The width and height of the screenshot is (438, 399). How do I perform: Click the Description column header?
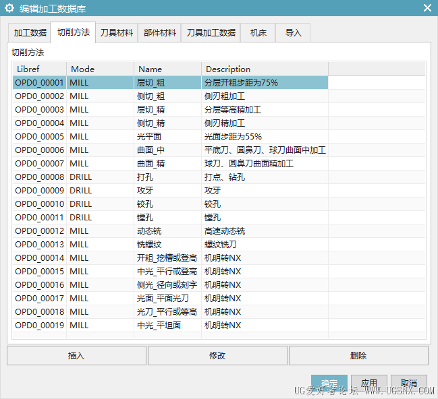[265, 69]
